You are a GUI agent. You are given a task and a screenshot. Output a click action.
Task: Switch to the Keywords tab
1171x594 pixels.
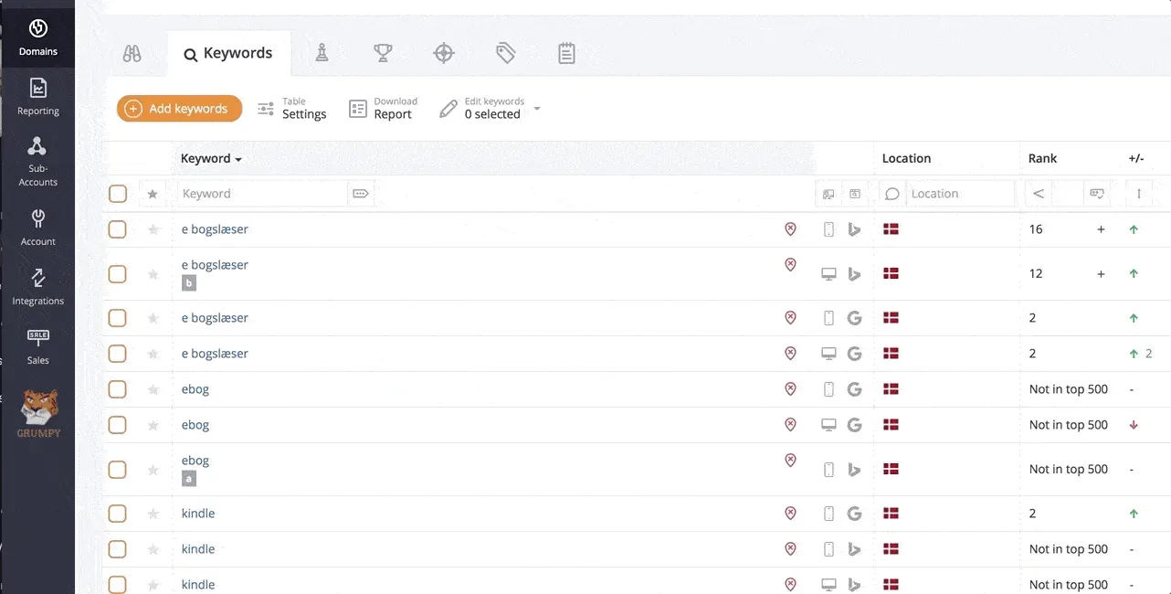(x=228, y=53)
